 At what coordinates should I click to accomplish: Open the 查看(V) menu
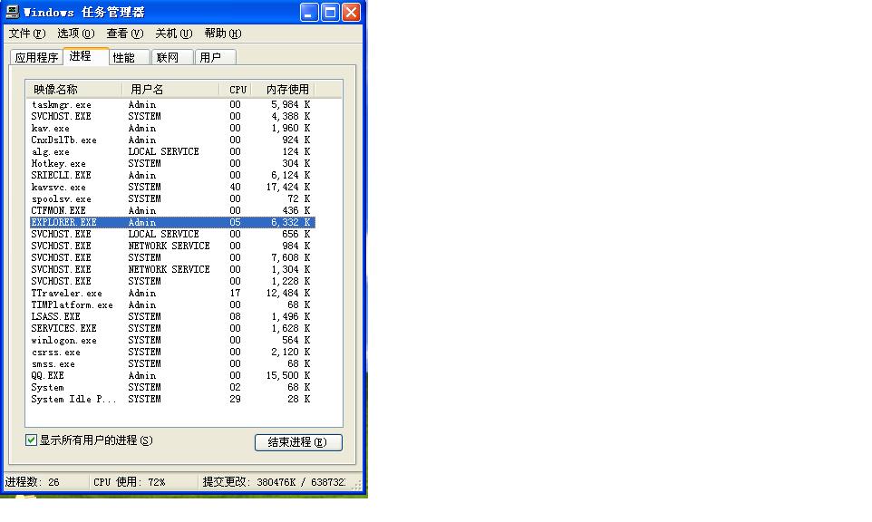coord(124,34)
